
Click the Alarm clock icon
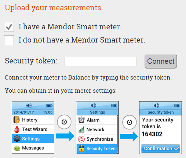(81, 120)
